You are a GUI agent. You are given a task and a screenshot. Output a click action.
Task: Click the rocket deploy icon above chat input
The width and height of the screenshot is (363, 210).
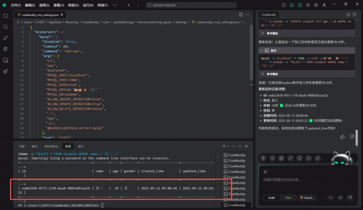point(318,158)
